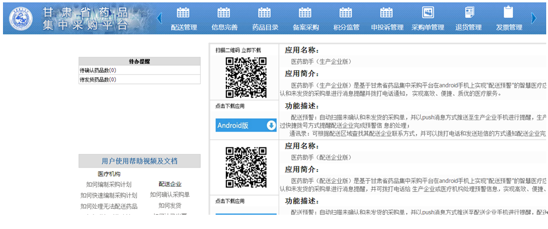Viewport: 548px width, 229px height.
Task: Click the 医疗机构 column heading
Action: click(x=109, y=174)
